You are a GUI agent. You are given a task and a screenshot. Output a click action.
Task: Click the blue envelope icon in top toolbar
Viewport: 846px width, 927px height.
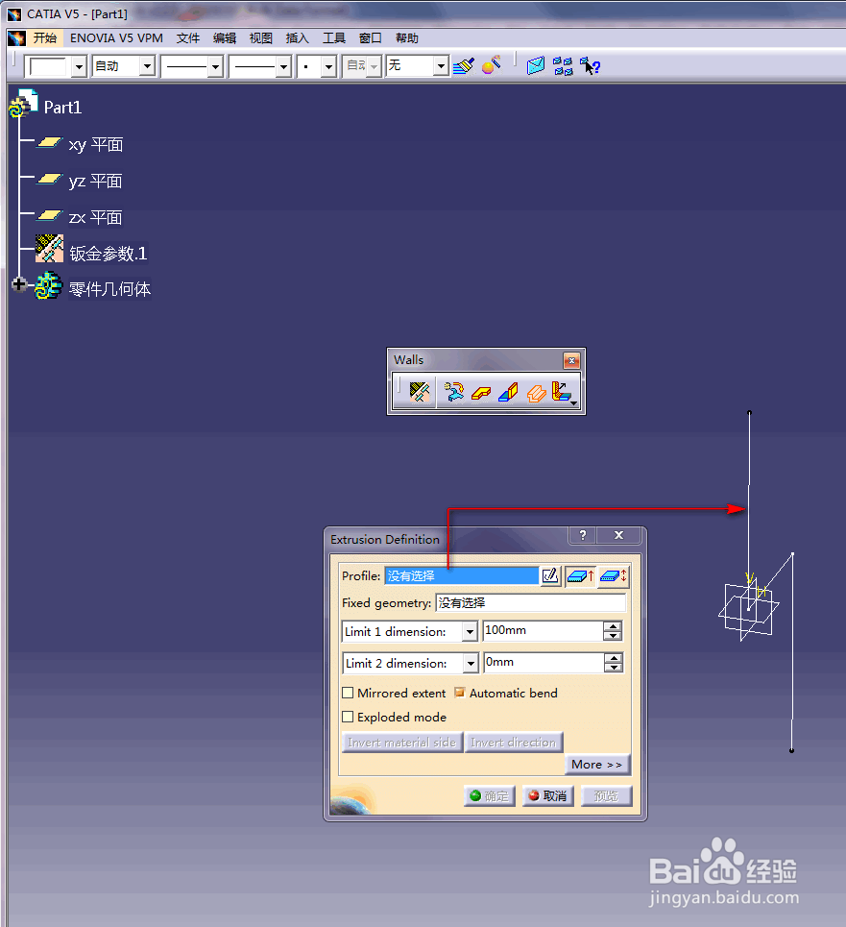(536, 65)
